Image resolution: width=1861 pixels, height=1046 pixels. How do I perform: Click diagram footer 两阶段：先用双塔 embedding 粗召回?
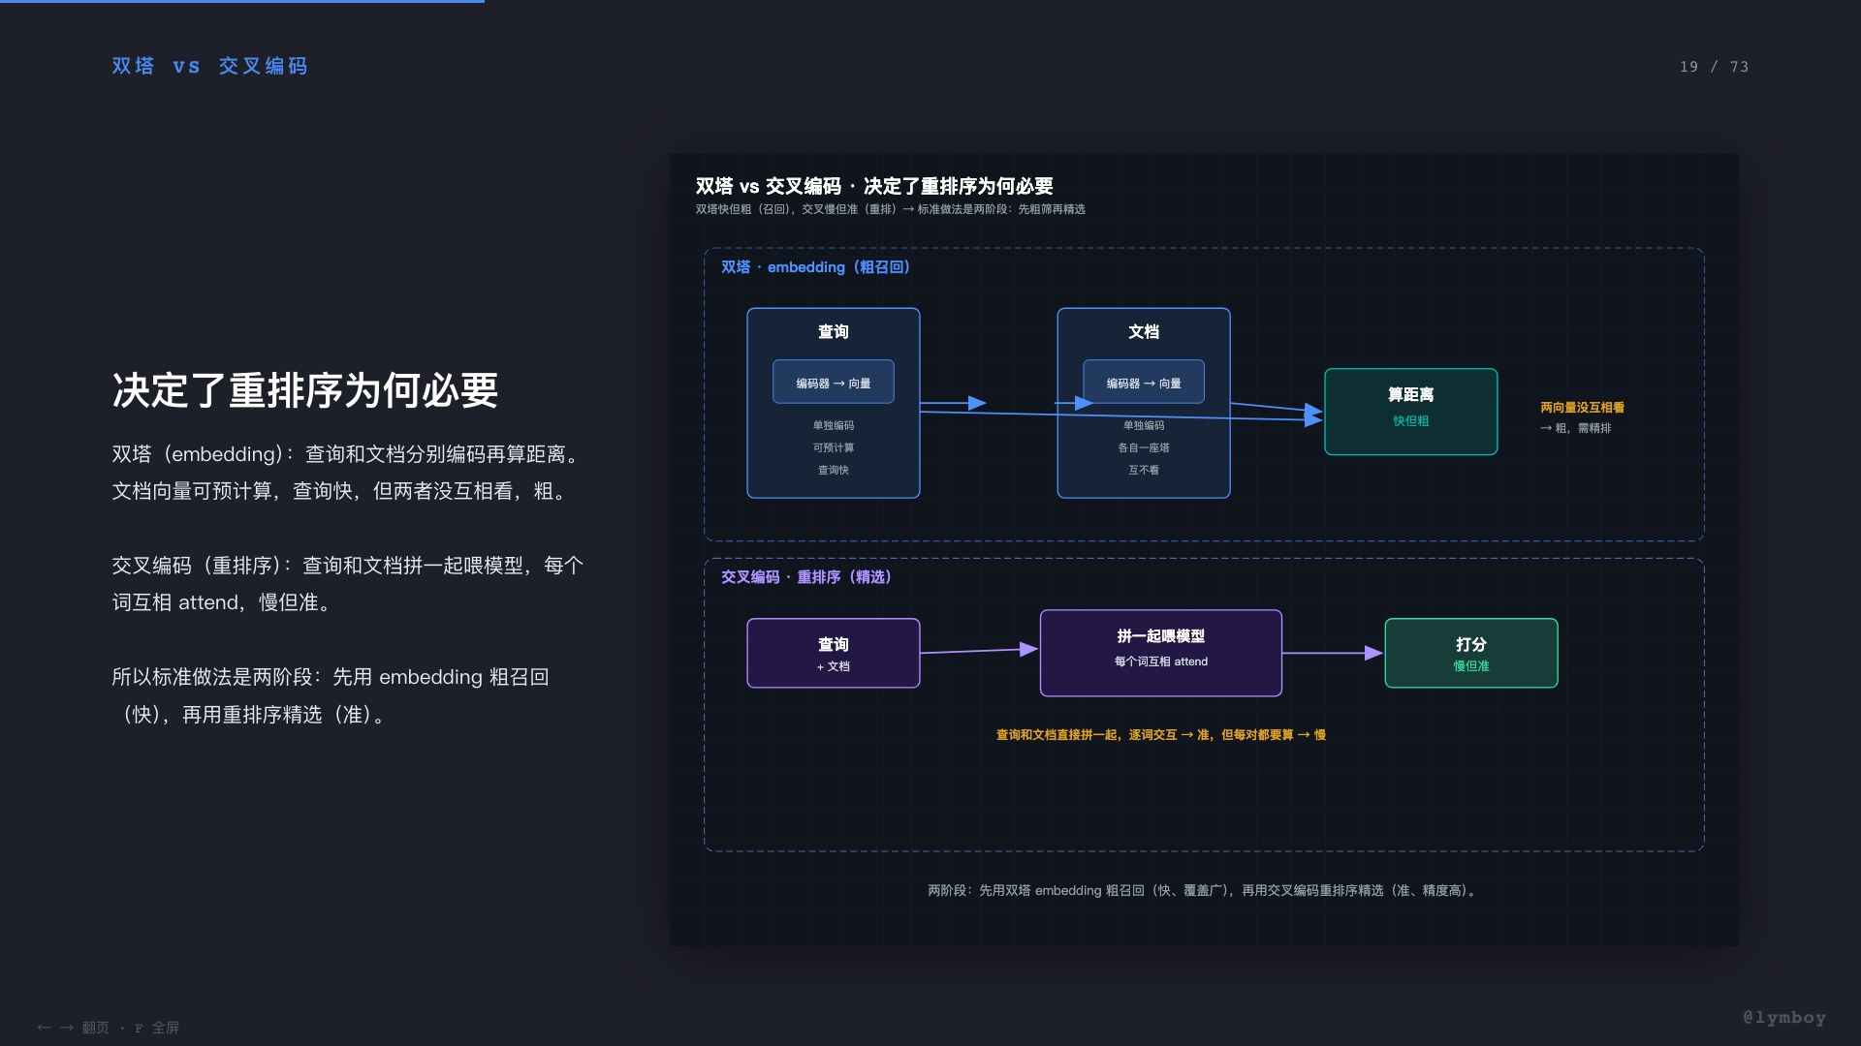[1204, 890]
